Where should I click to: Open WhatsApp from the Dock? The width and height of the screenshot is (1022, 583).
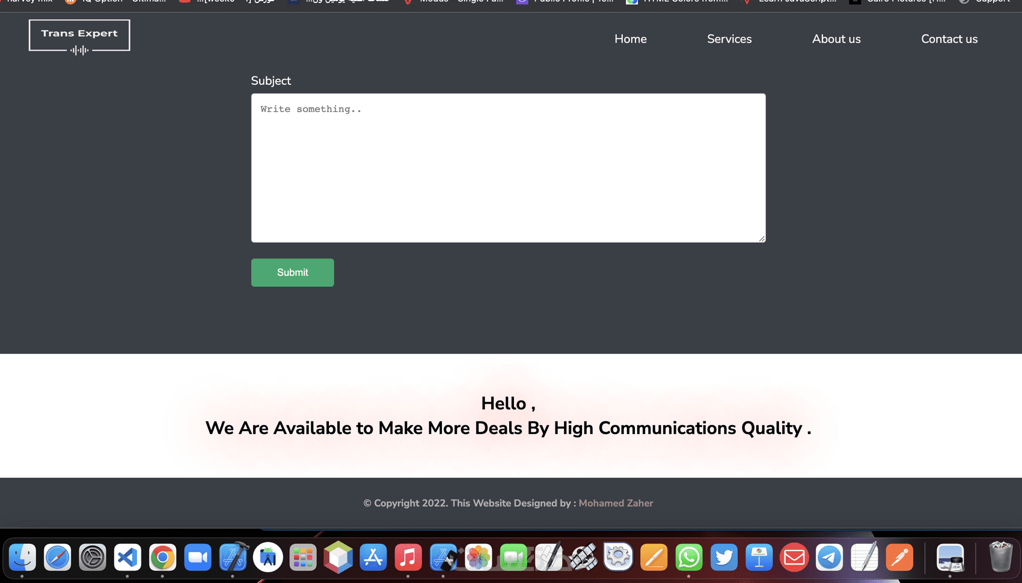coord(688,557)
